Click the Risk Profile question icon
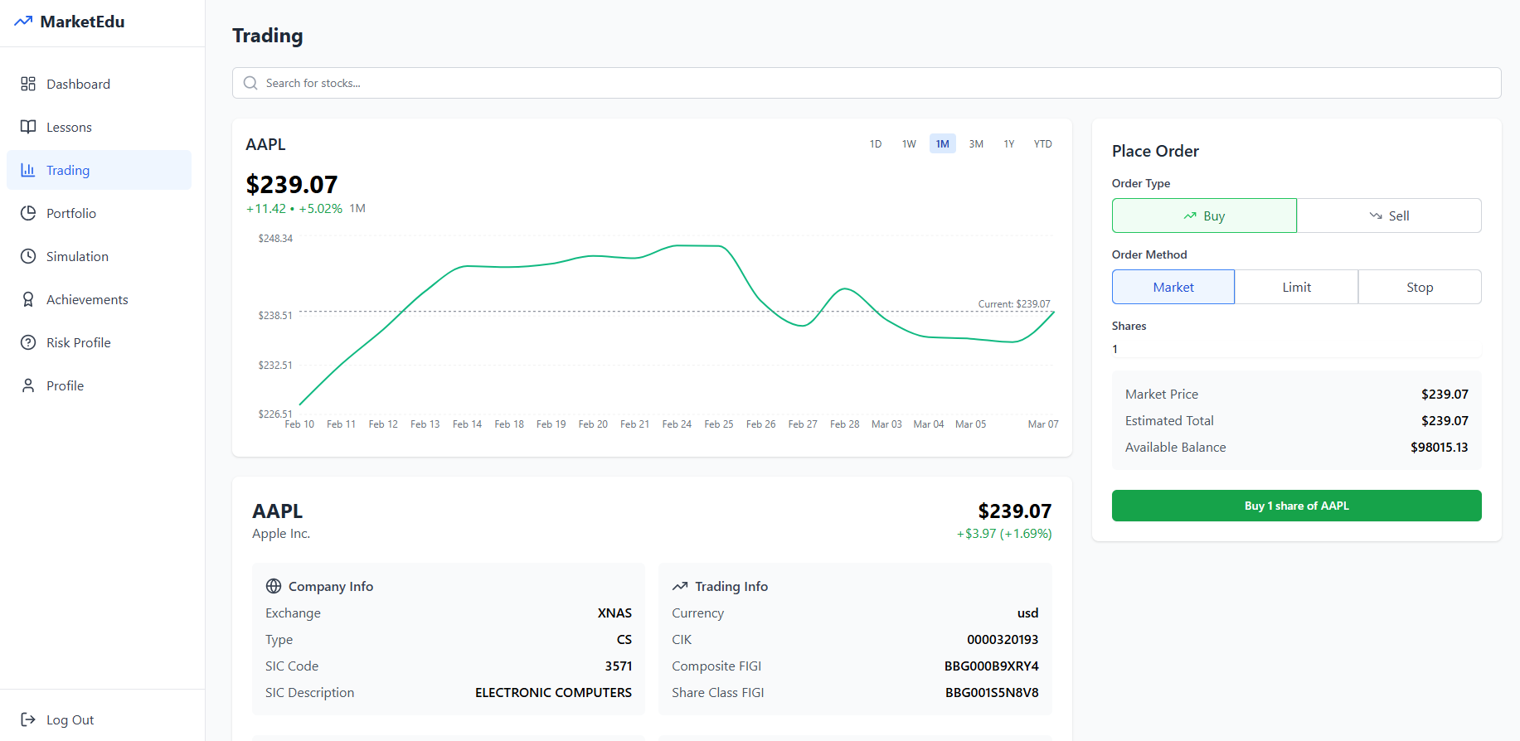Image resolution: width=1520 pixels, height=741 pixels. point(28,342)
